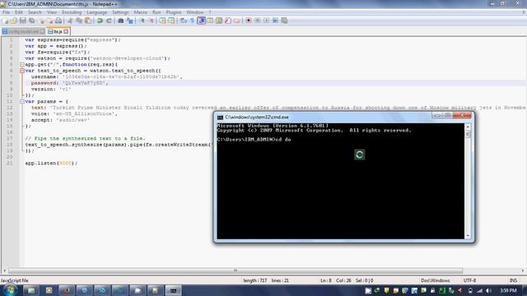This screenshot has width=527, height=296.
Task: Click the Copy toolbar icon
Action: 79,21
